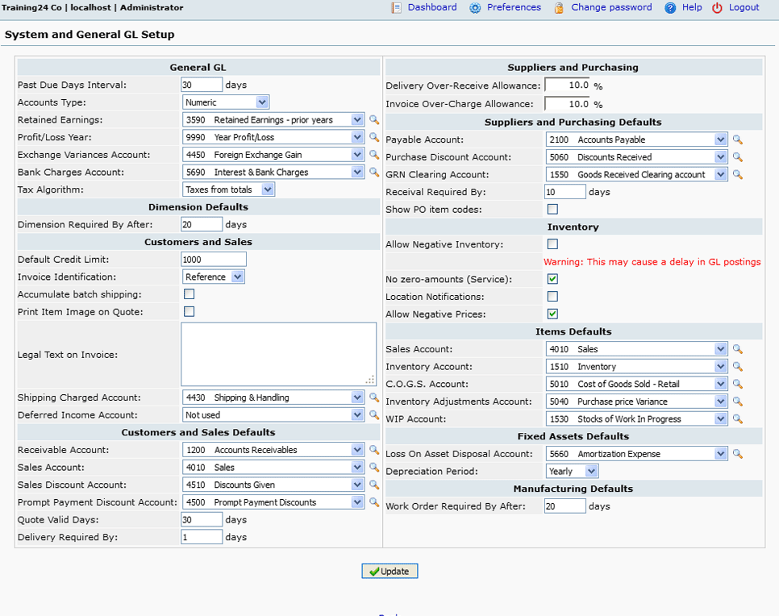Click magnifier icon next to Payable Account
Viewport: 779px width, 616px height.
click(x=737, y=140)
